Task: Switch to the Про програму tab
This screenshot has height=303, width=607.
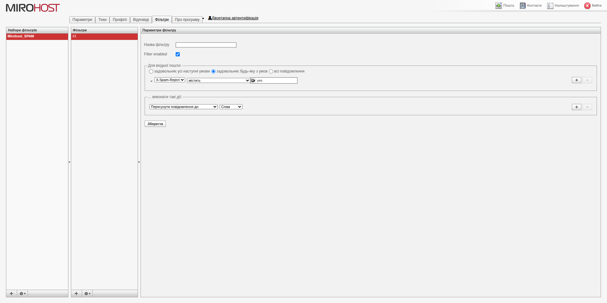Action: pyautogui.click(x=187, y=20)
